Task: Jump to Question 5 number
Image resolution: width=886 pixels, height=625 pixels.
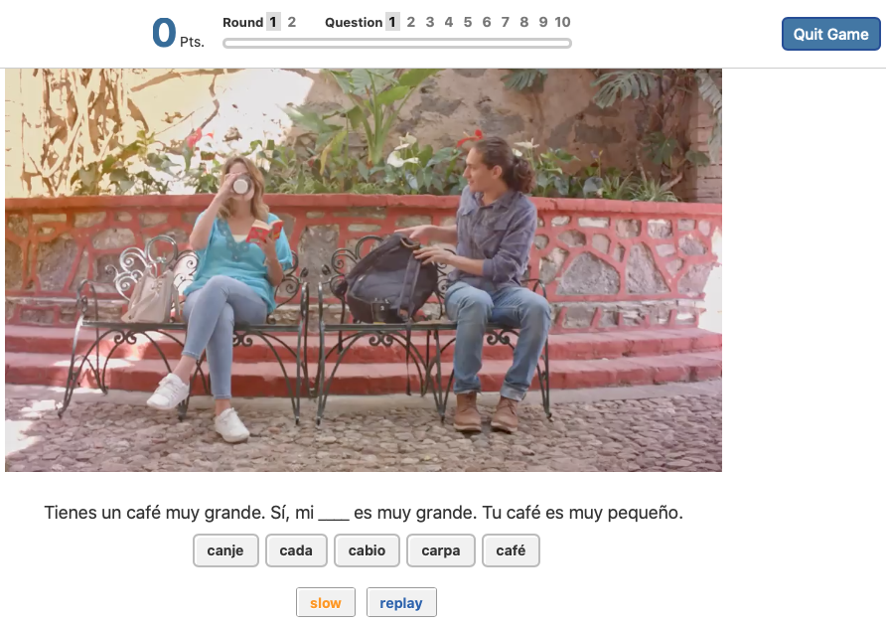Action: click(x=468, y=22)
